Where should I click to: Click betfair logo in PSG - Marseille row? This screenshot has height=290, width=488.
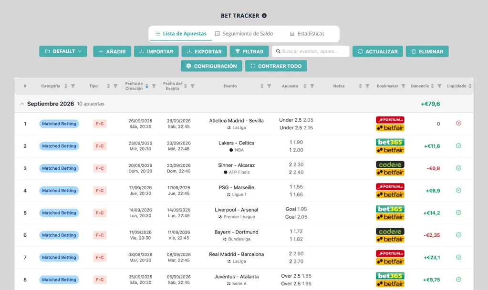click(390, 194)
